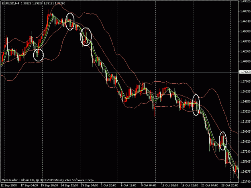Click the high price value 1.39328
This screenshot has width=251, height=188.
coord(37,3)
